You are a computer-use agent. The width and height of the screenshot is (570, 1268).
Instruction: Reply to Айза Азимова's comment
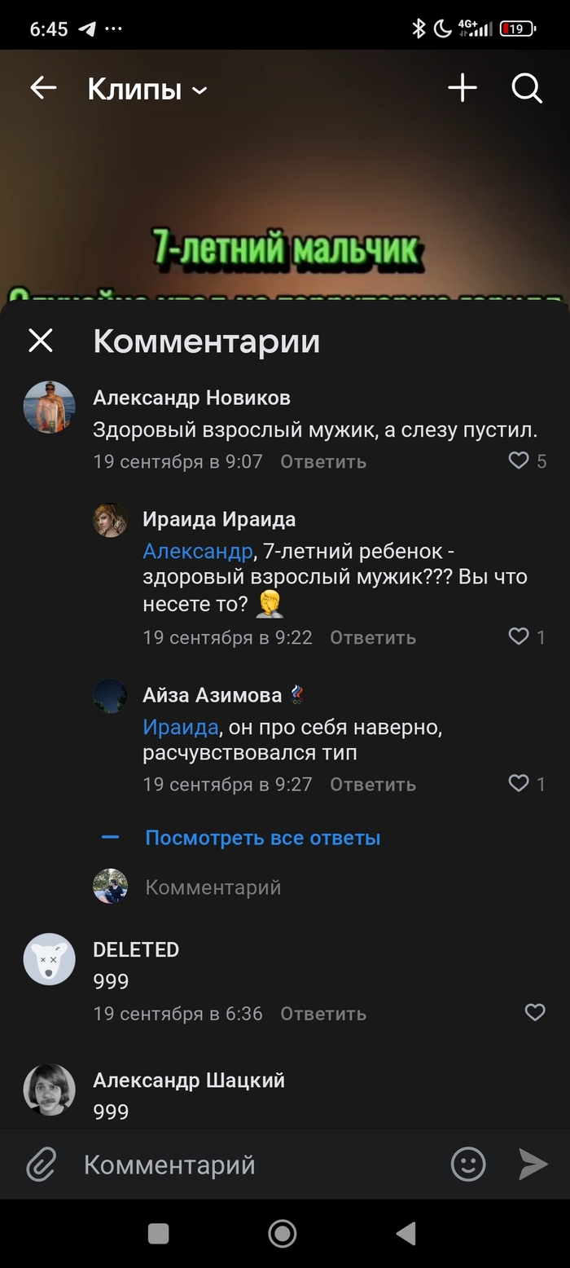(x=373, y=785)
